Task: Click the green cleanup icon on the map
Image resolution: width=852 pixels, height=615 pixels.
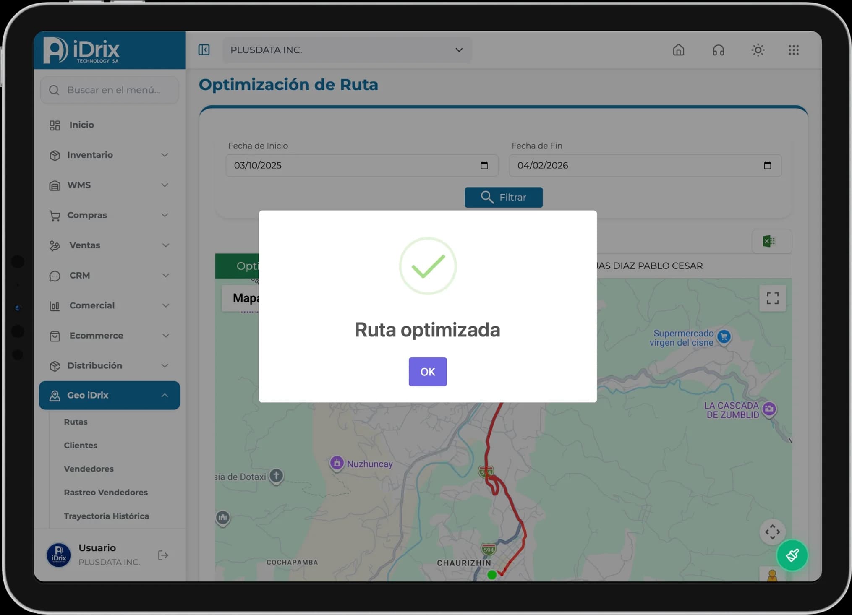Action: coord(792,555)
